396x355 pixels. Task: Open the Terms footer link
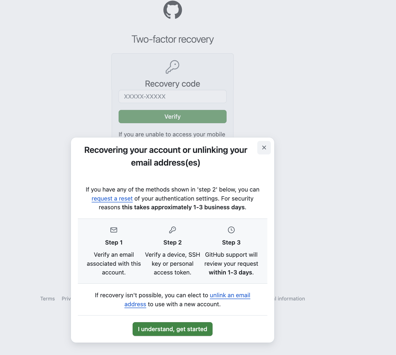pyautogui.click(x=47, y=299)
